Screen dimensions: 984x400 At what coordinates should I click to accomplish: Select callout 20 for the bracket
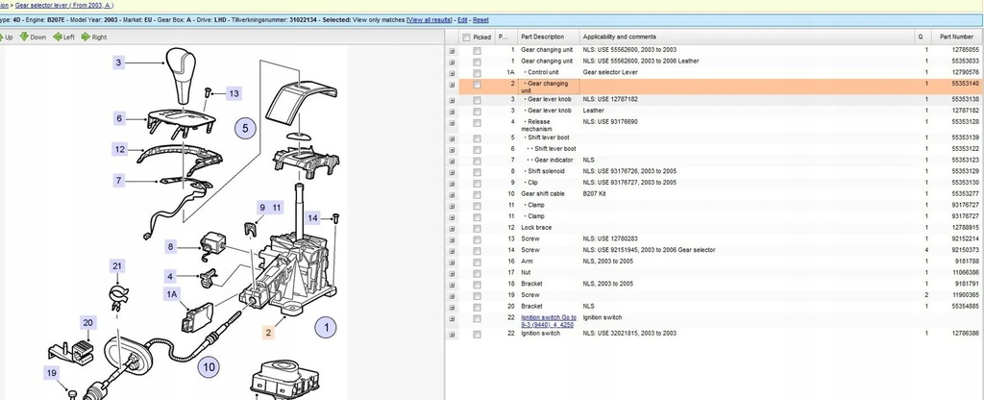(87, 323)
